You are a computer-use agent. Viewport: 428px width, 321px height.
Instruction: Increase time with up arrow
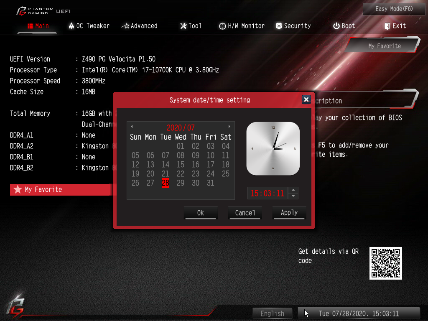(x=293, y=190)
